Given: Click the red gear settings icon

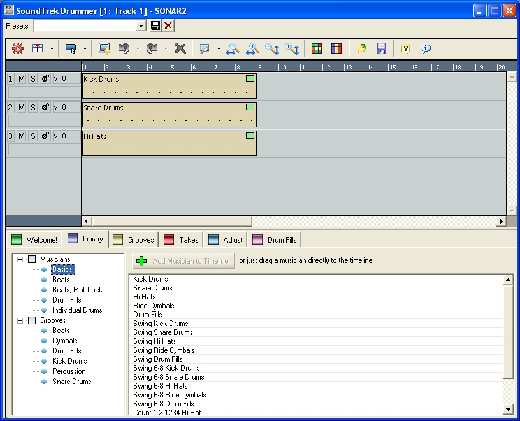Looking at the screenshot, I should 18,48.
